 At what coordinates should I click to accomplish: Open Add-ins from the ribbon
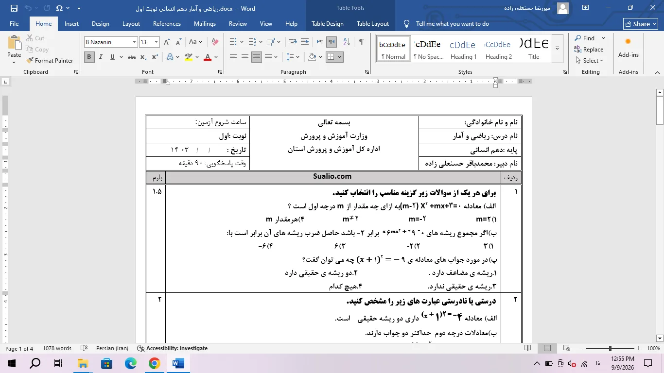coord(628,48)
